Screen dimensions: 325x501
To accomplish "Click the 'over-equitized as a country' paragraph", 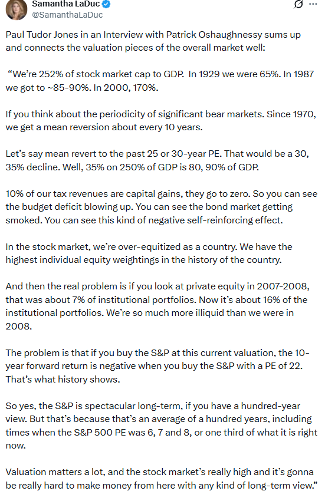I will click(x=149, y=253).
